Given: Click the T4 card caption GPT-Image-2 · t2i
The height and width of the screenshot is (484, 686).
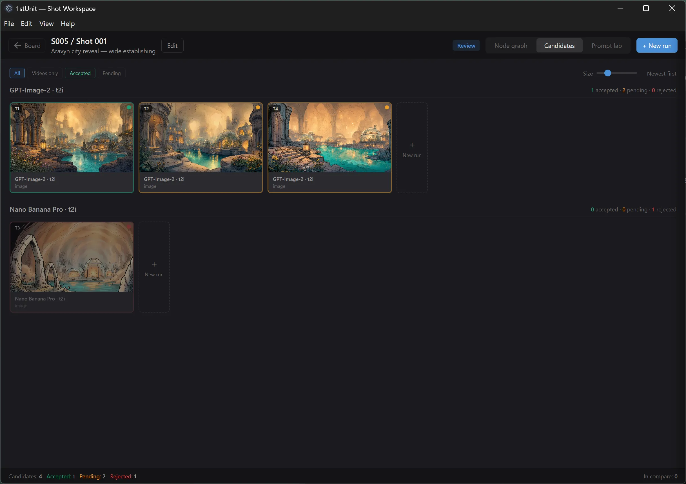Looking at the screenshot, I should point(293,179).
